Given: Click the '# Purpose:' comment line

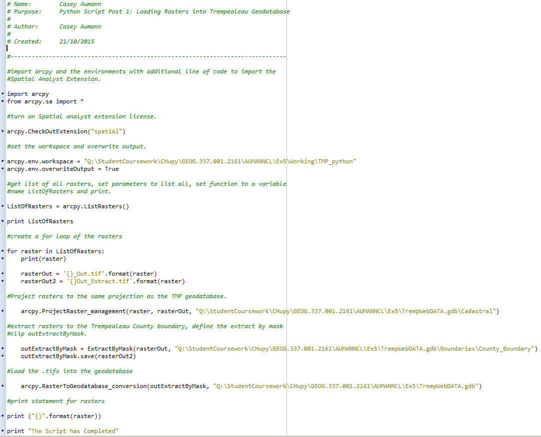Looking at the screenshot, I should pos(148,11).
